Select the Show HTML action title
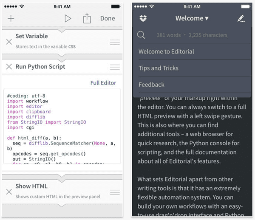Screen dimensions: 255x220 click(31, 186)
